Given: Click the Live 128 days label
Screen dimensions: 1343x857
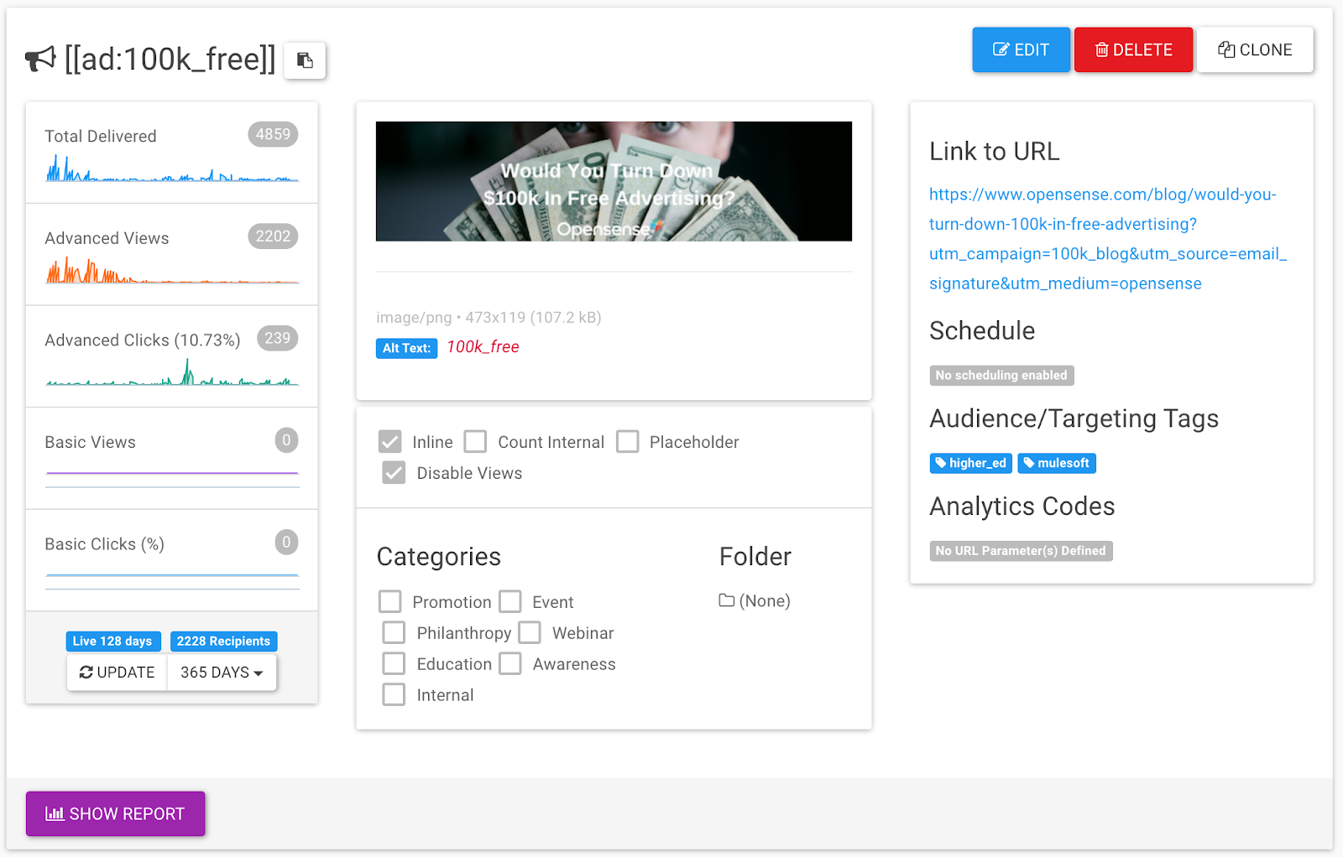Looking at the screenshot, I should click(x=112, y=641).
